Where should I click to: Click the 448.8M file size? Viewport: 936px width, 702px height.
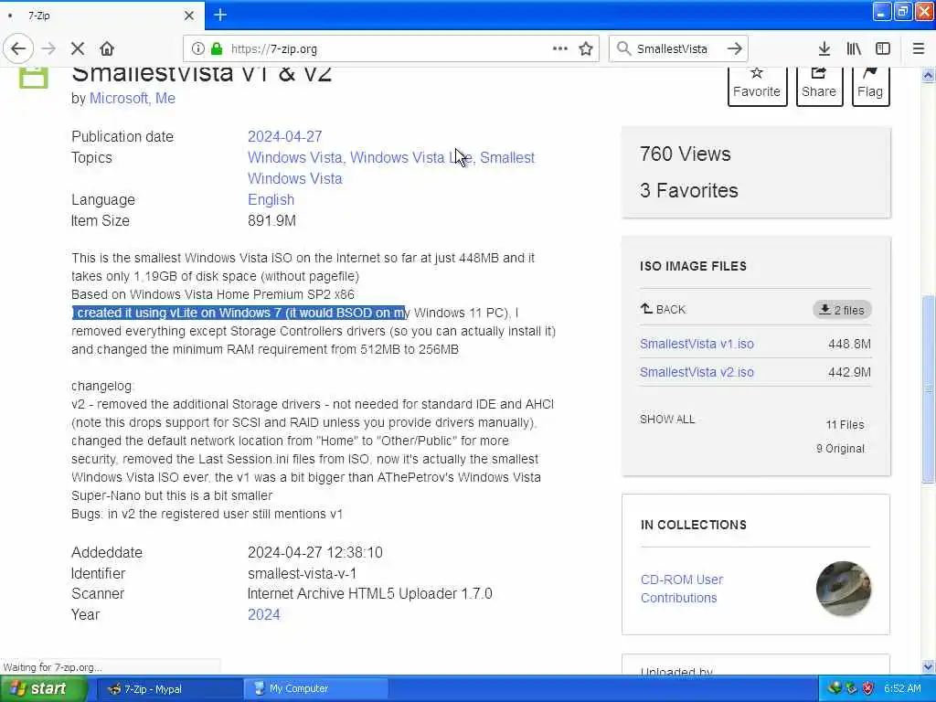click(849, 344)
